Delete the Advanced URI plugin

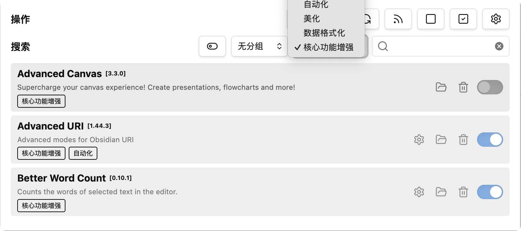pyautogui.click(x=463, y=140)
